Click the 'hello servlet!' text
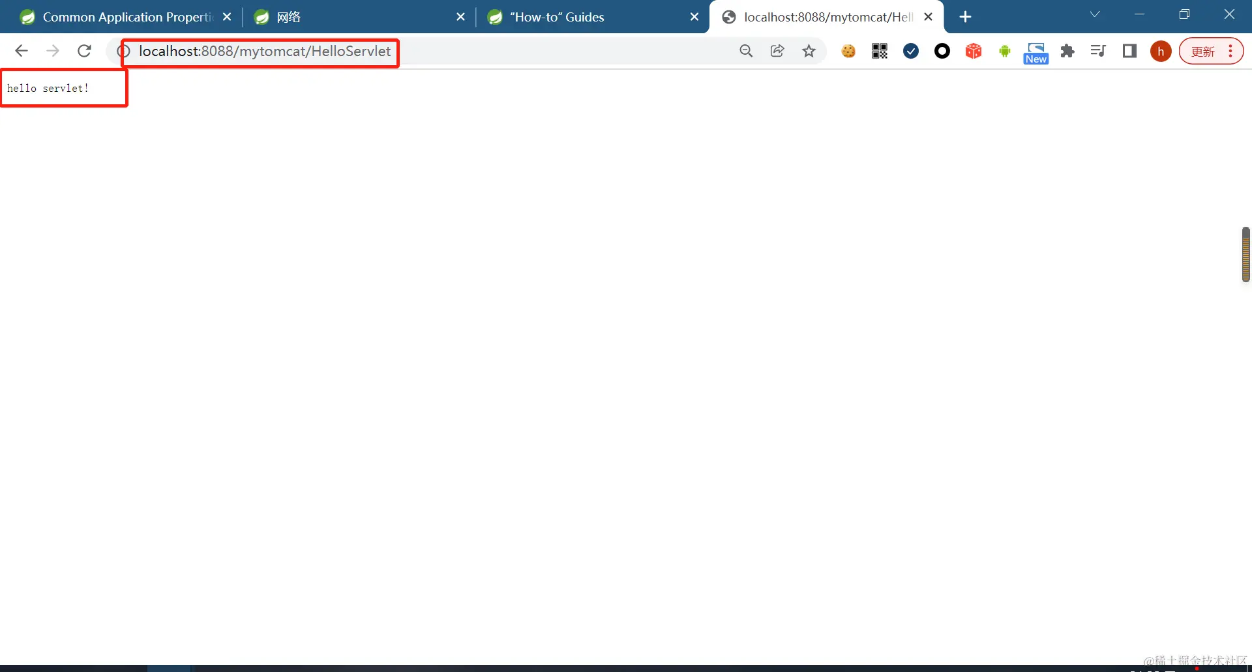 48,88
